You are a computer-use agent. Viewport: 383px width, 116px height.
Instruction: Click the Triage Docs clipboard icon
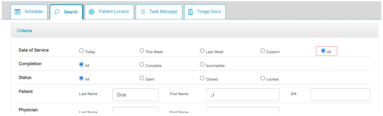(x=190, y=12)
